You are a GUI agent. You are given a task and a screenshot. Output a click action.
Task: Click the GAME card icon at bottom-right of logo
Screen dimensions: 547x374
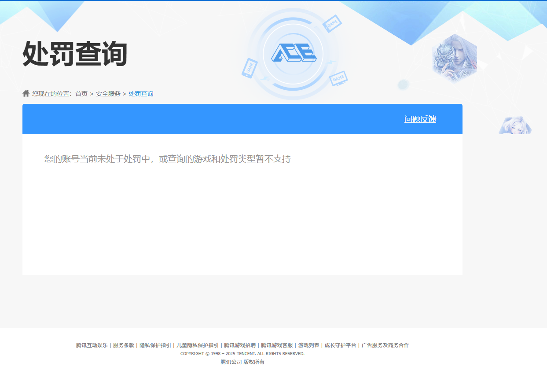[x=338, y=79]
